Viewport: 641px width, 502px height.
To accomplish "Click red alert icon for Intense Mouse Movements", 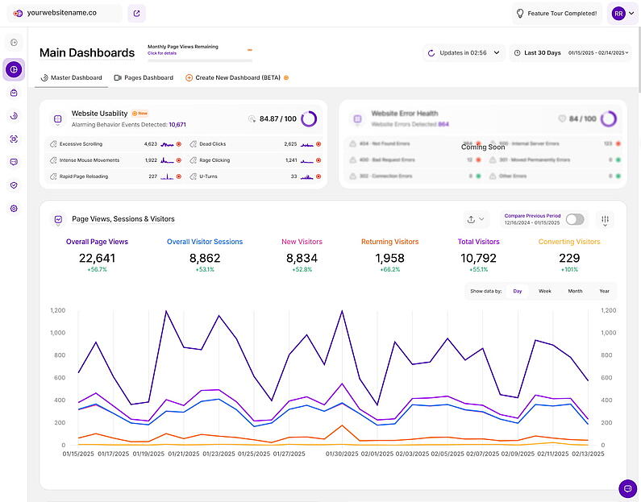I will tap(179, 160).
